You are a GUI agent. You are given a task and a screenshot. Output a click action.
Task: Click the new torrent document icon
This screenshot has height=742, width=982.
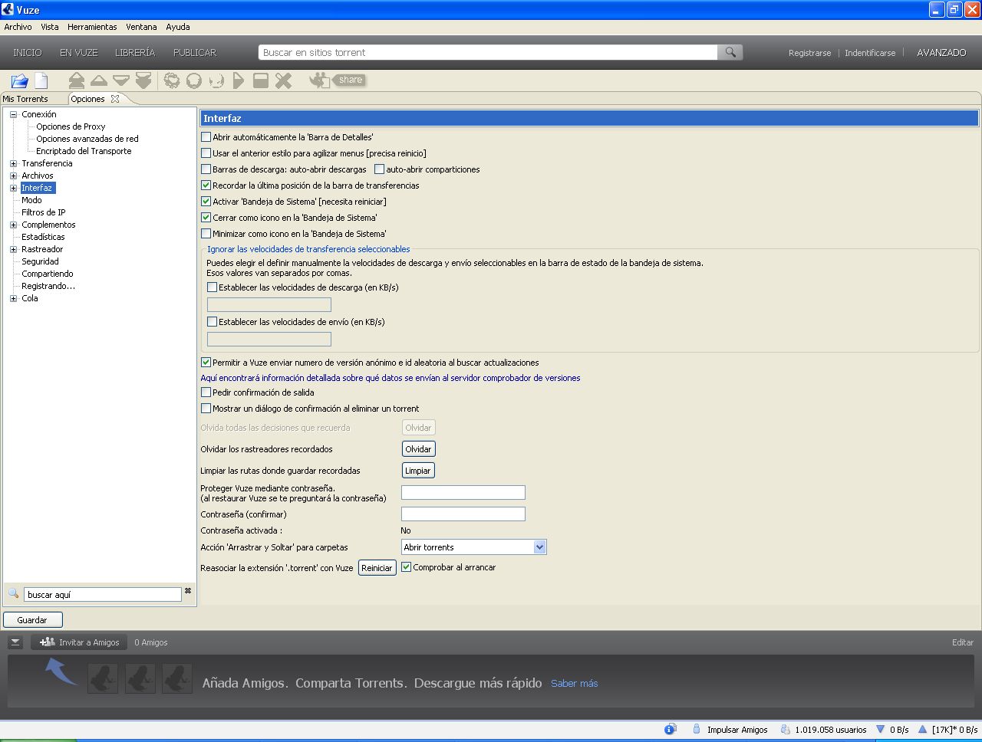click(41, 80)
